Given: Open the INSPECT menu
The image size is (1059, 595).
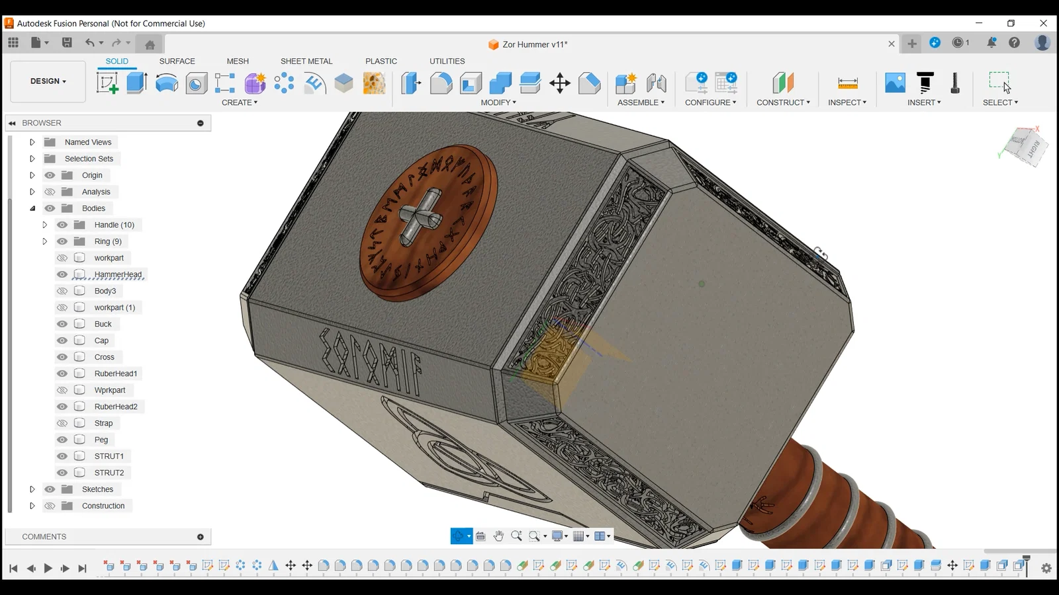Looking at the screenshot, I should click(x=847, y=102).
